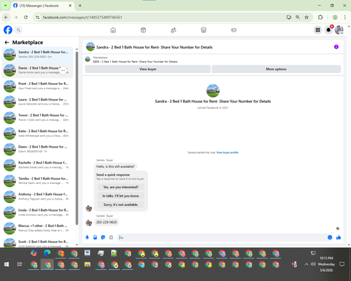Click the address bar URL
Screen dimensions: 351x281
[82, 18]
